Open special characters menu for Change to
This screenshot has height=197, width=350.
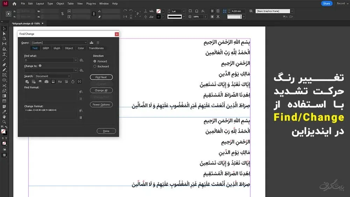[x=81, y=70]
